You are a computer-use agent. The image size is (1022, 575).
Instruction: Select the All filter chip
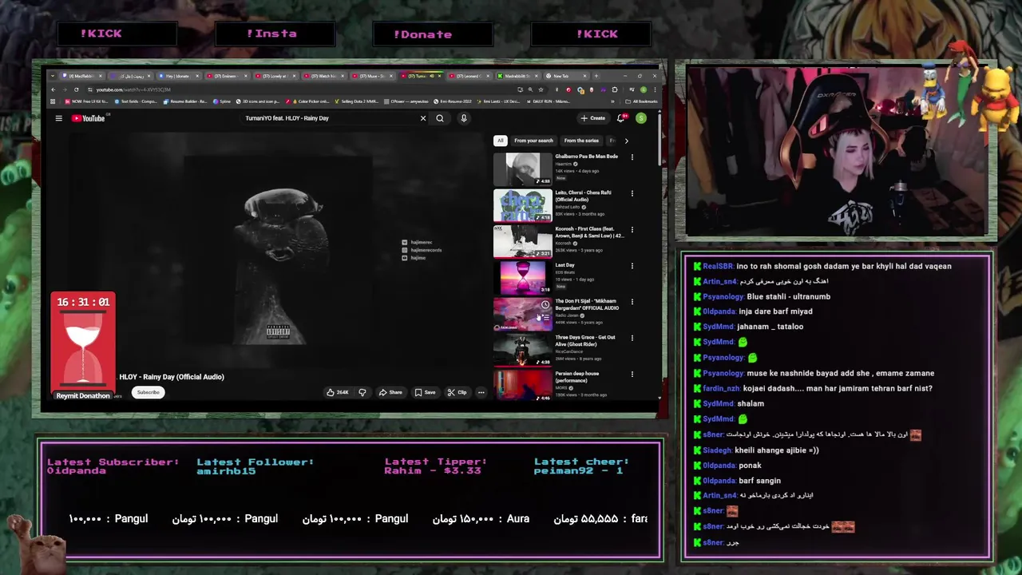pos(501,141)
